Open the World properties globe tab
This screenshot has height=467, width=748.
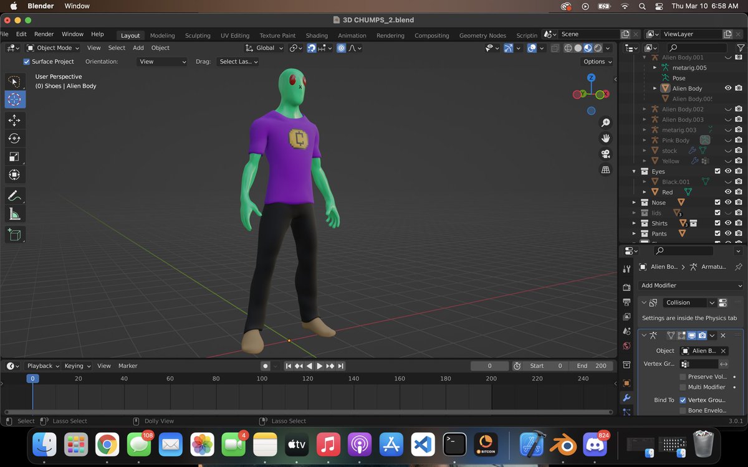(626, 346)
